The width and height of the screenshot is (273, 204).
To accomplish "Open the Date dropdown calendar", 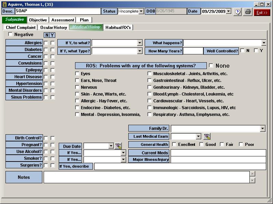I will [228, 11].
